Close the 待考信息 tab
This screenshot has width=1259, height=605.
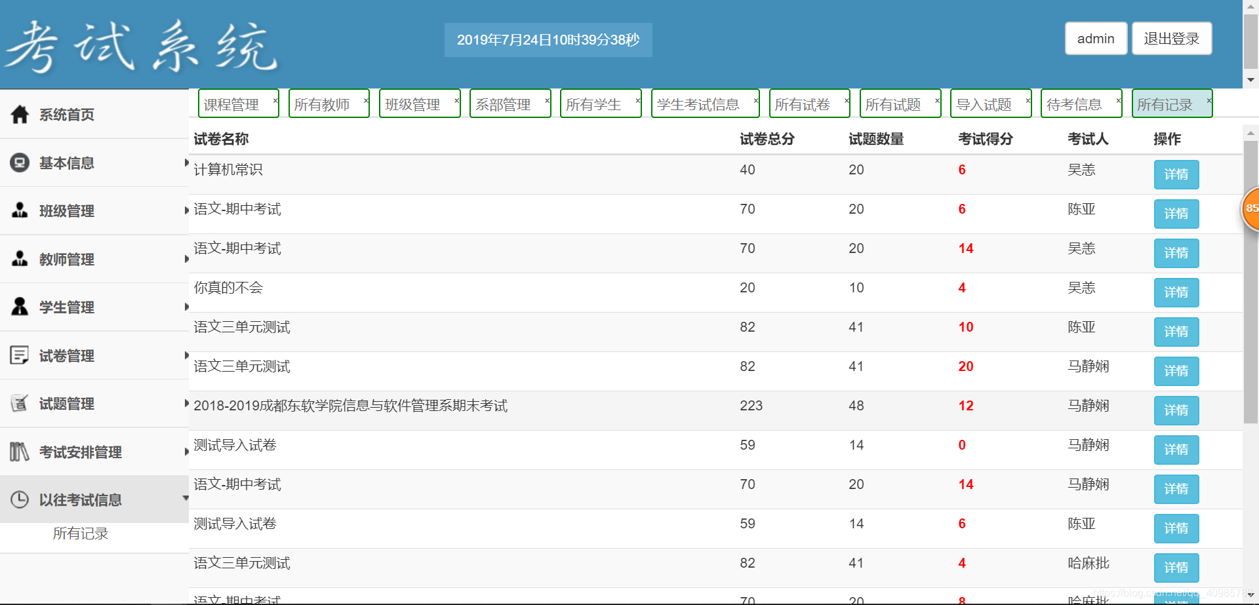pyautogui.click(x=1118, y=100)
